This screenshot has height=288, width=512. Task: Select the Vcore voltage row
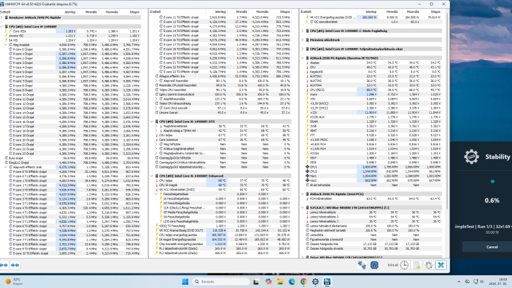(x=372, y=94)
